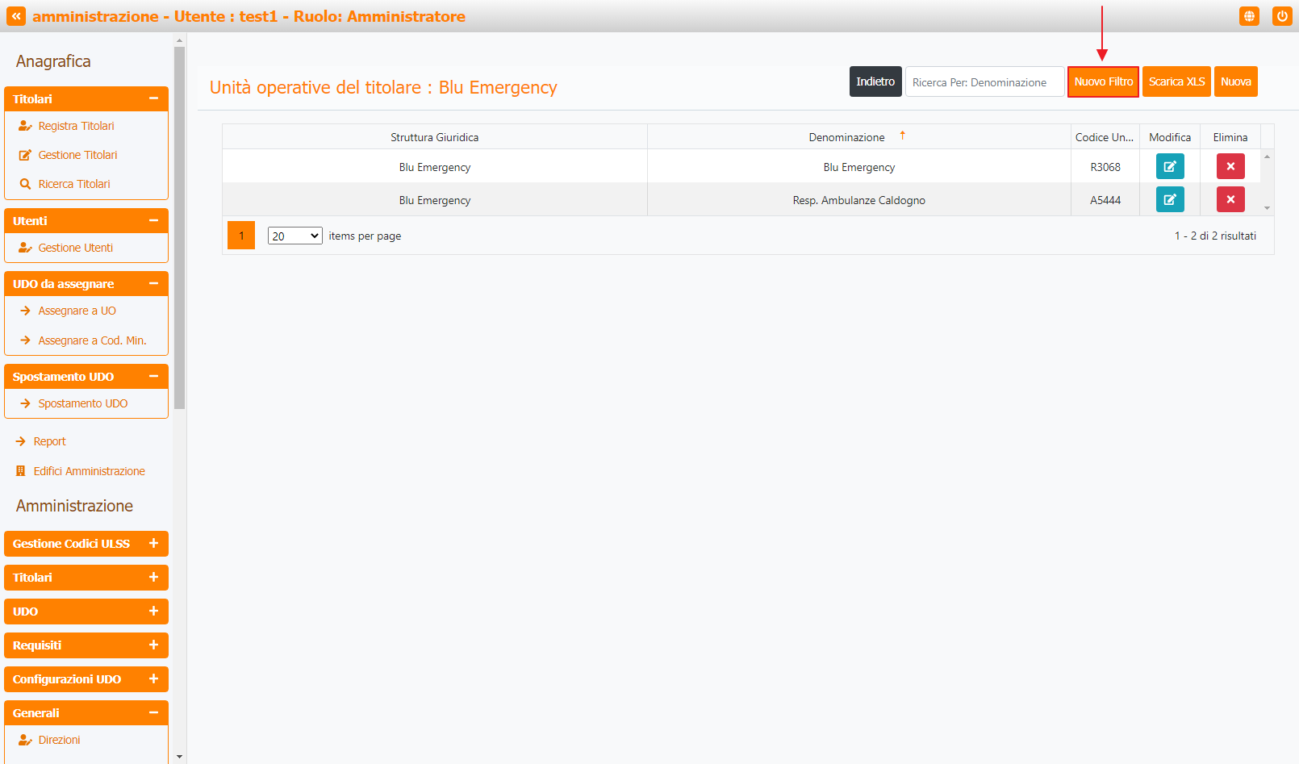The width and height of the screenshot is (1299, 764).
Task: Click arrow icon beside Spostamento UDO link
Action: [x=25, y=403]
